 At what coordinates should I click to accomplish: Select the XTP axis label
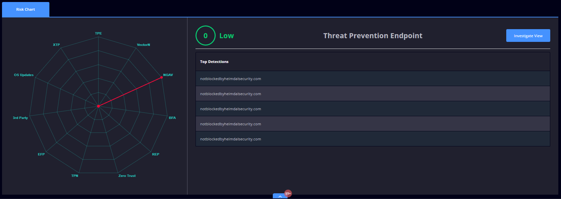[56, 45]
